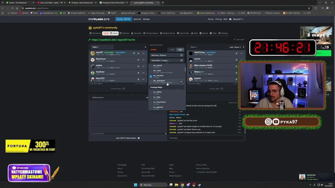Click Join Team 2

[235, 47]
